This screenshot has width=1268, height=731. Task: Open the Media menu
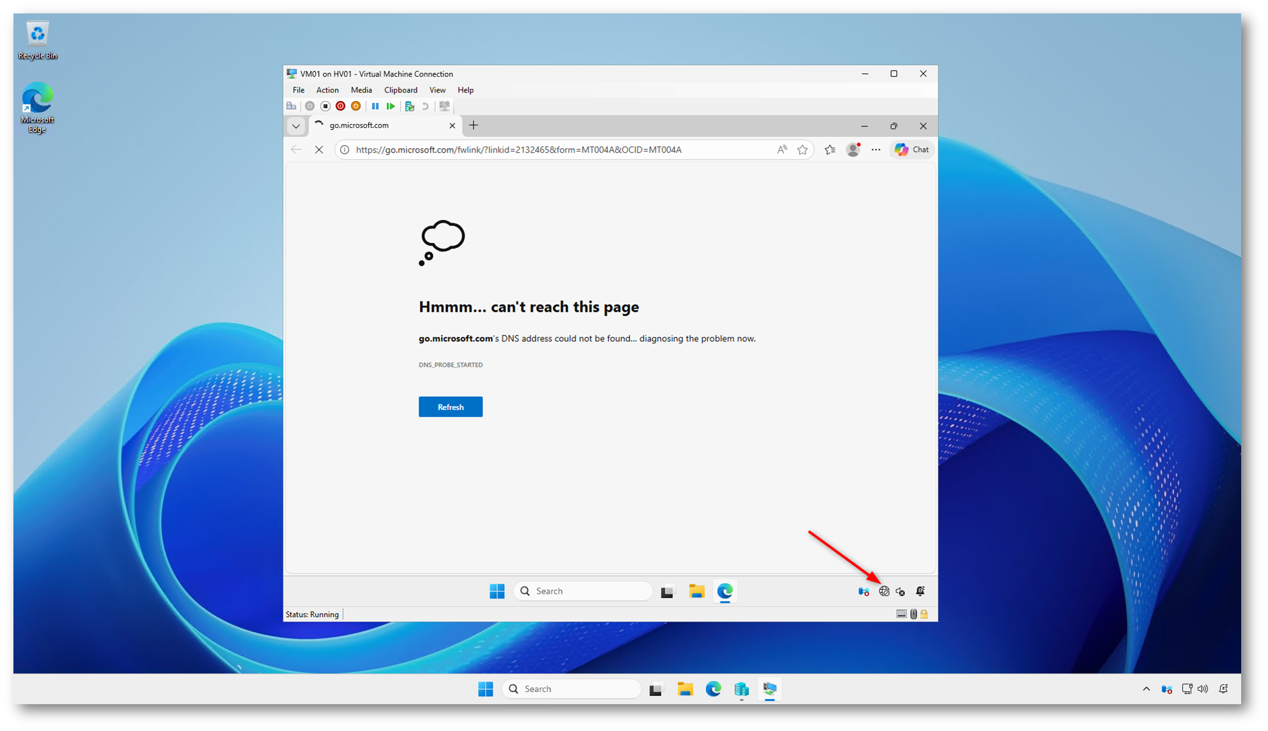(x=361, y=90)
